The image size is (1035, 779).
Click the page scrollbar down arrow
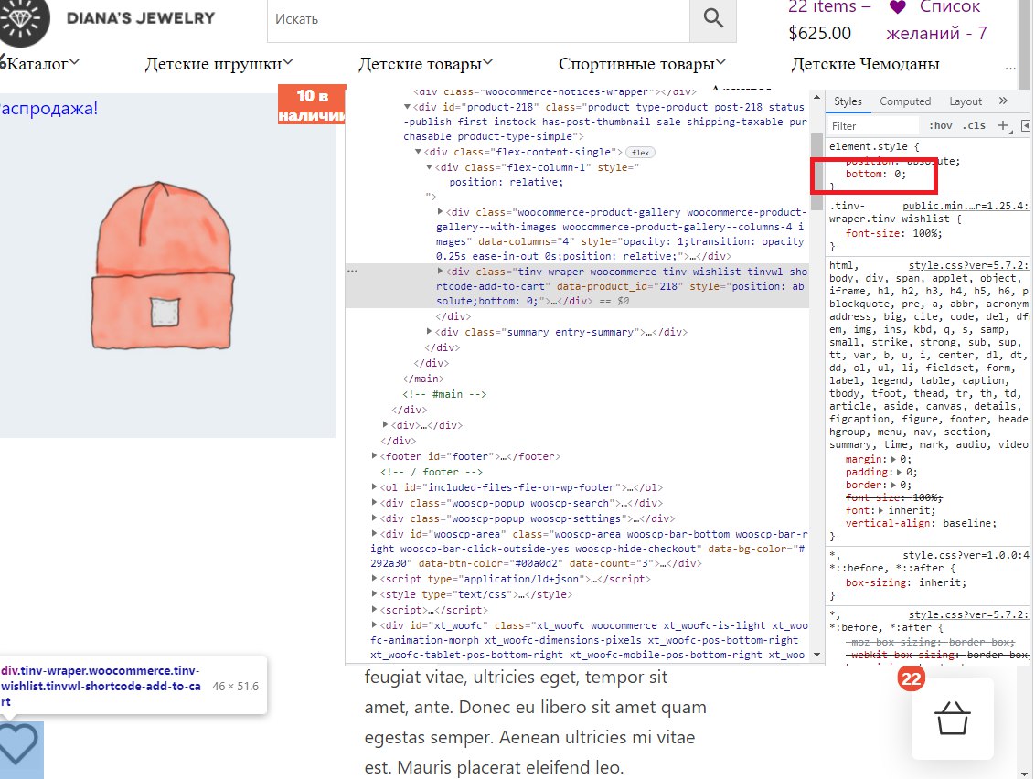(x=1024, y=773)
